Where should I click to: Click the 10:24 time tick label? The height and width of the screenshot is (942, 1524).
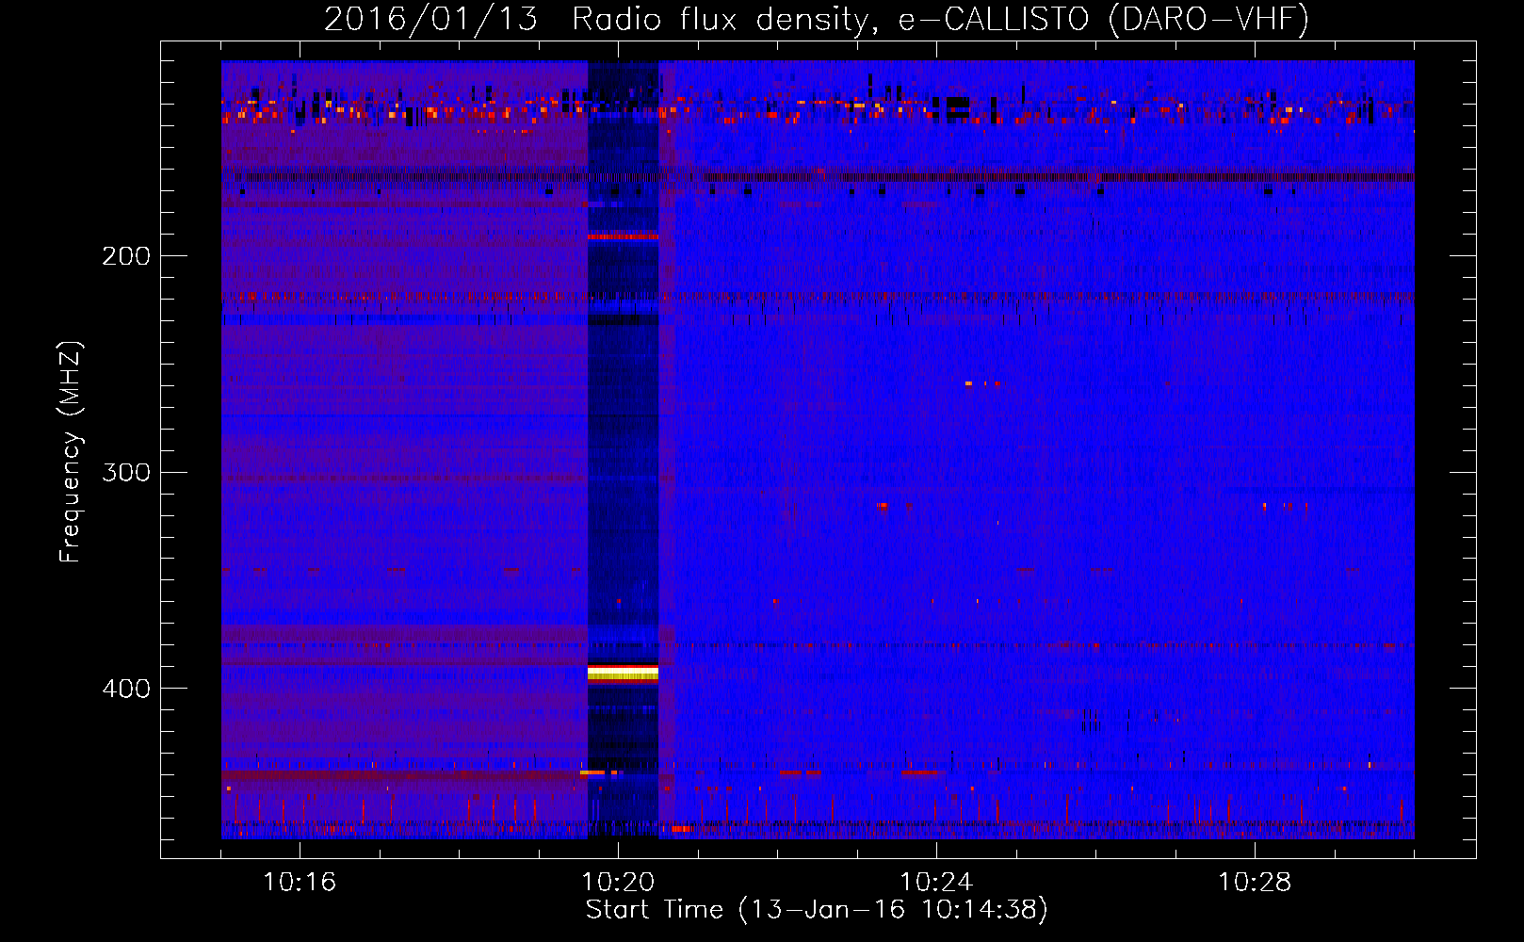(936, 883)
